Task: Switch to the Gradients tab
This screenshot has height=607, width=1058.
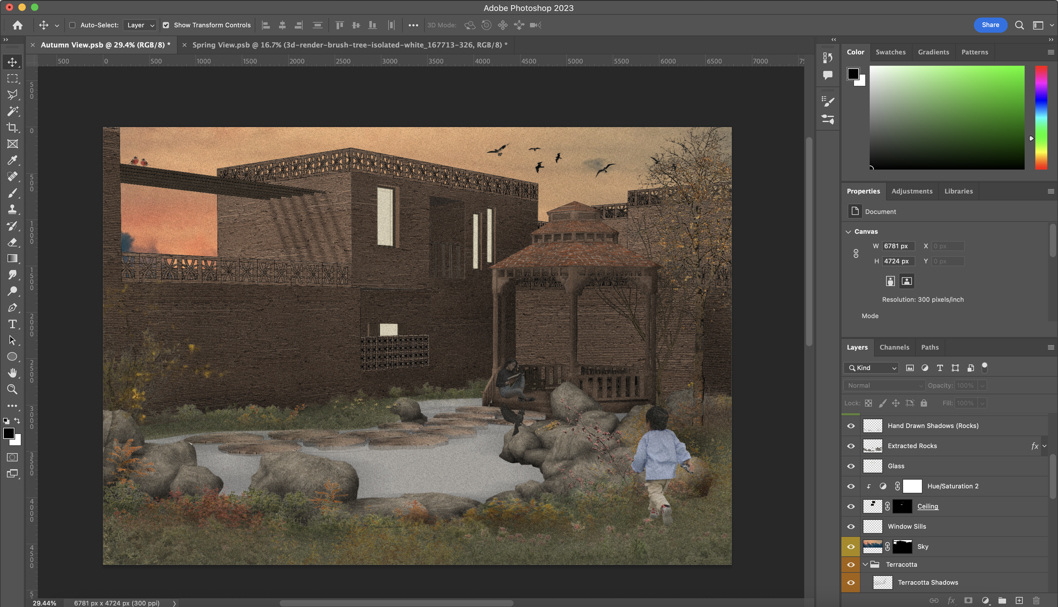Action: 933,52
